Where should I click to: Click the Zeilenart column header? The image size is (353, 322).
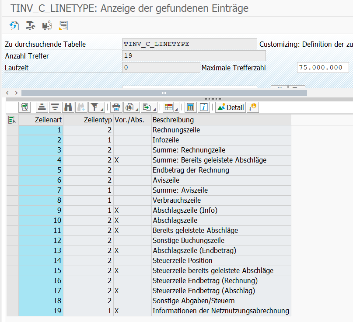(47, 120)
